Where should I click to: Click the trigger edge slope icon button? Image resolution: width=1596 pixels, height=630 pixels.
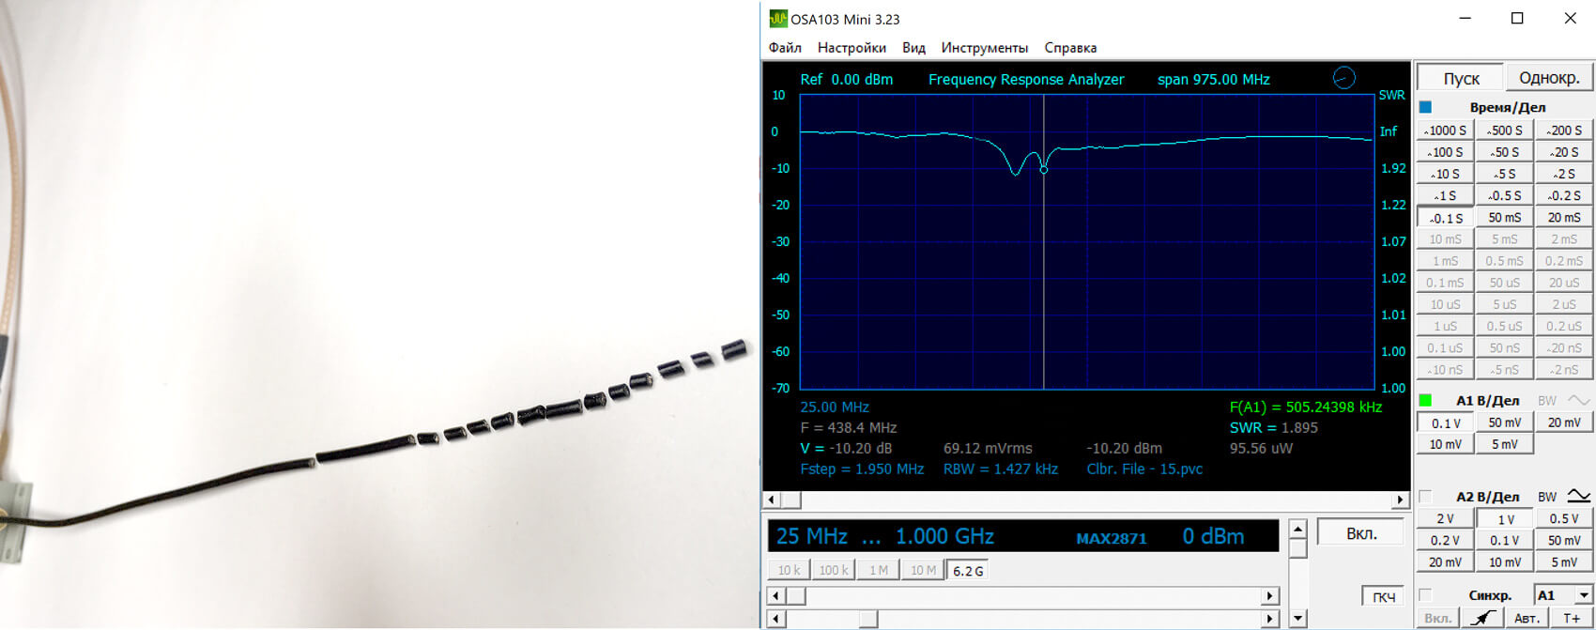(1483, 618)
